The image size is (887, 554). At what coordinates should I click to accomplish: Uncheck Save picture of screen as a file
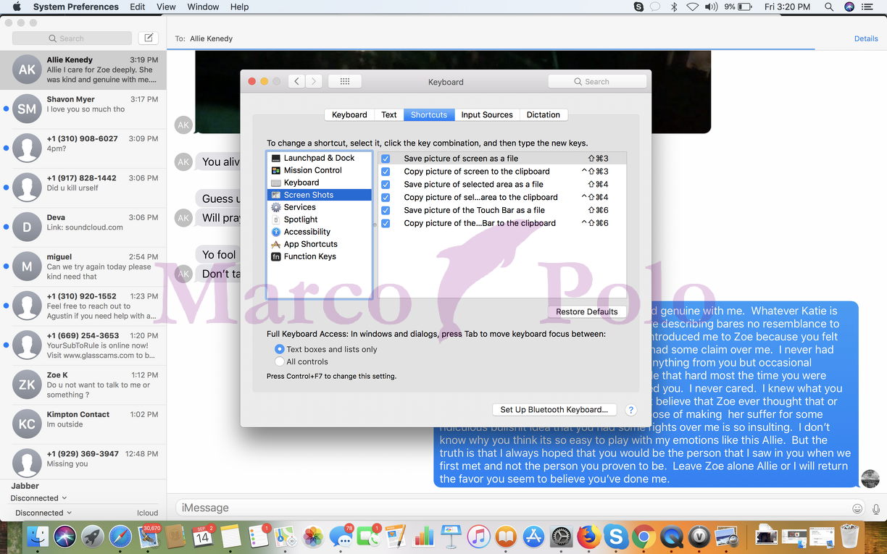coord(386,159)
